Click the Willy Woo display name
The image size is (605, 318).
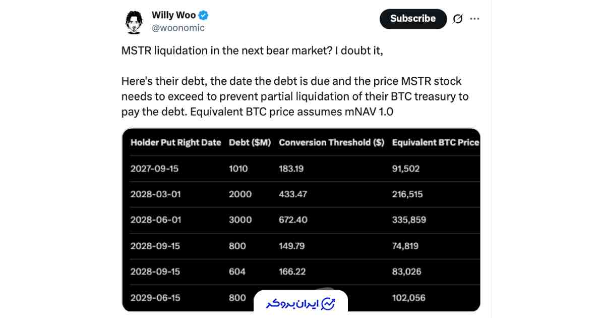tap(173, 15)
